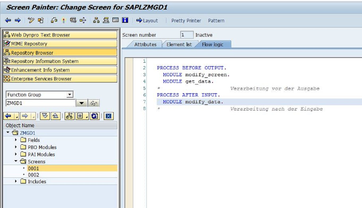The width and height of the screenshot is (362, 208).
Task: Refresh the object list
Action: 95,116
